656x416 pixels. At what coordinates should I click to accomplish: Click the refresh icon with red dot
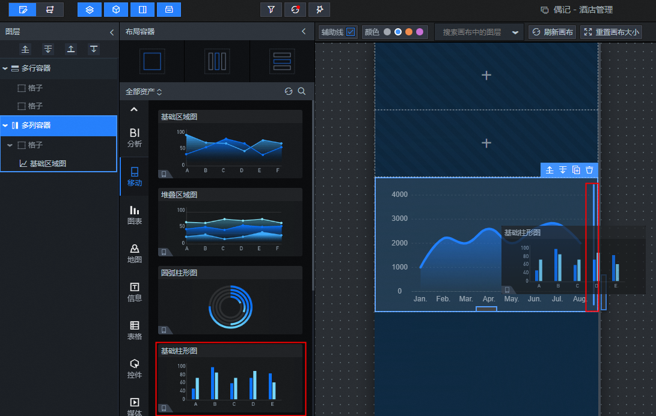coord(295,10)
